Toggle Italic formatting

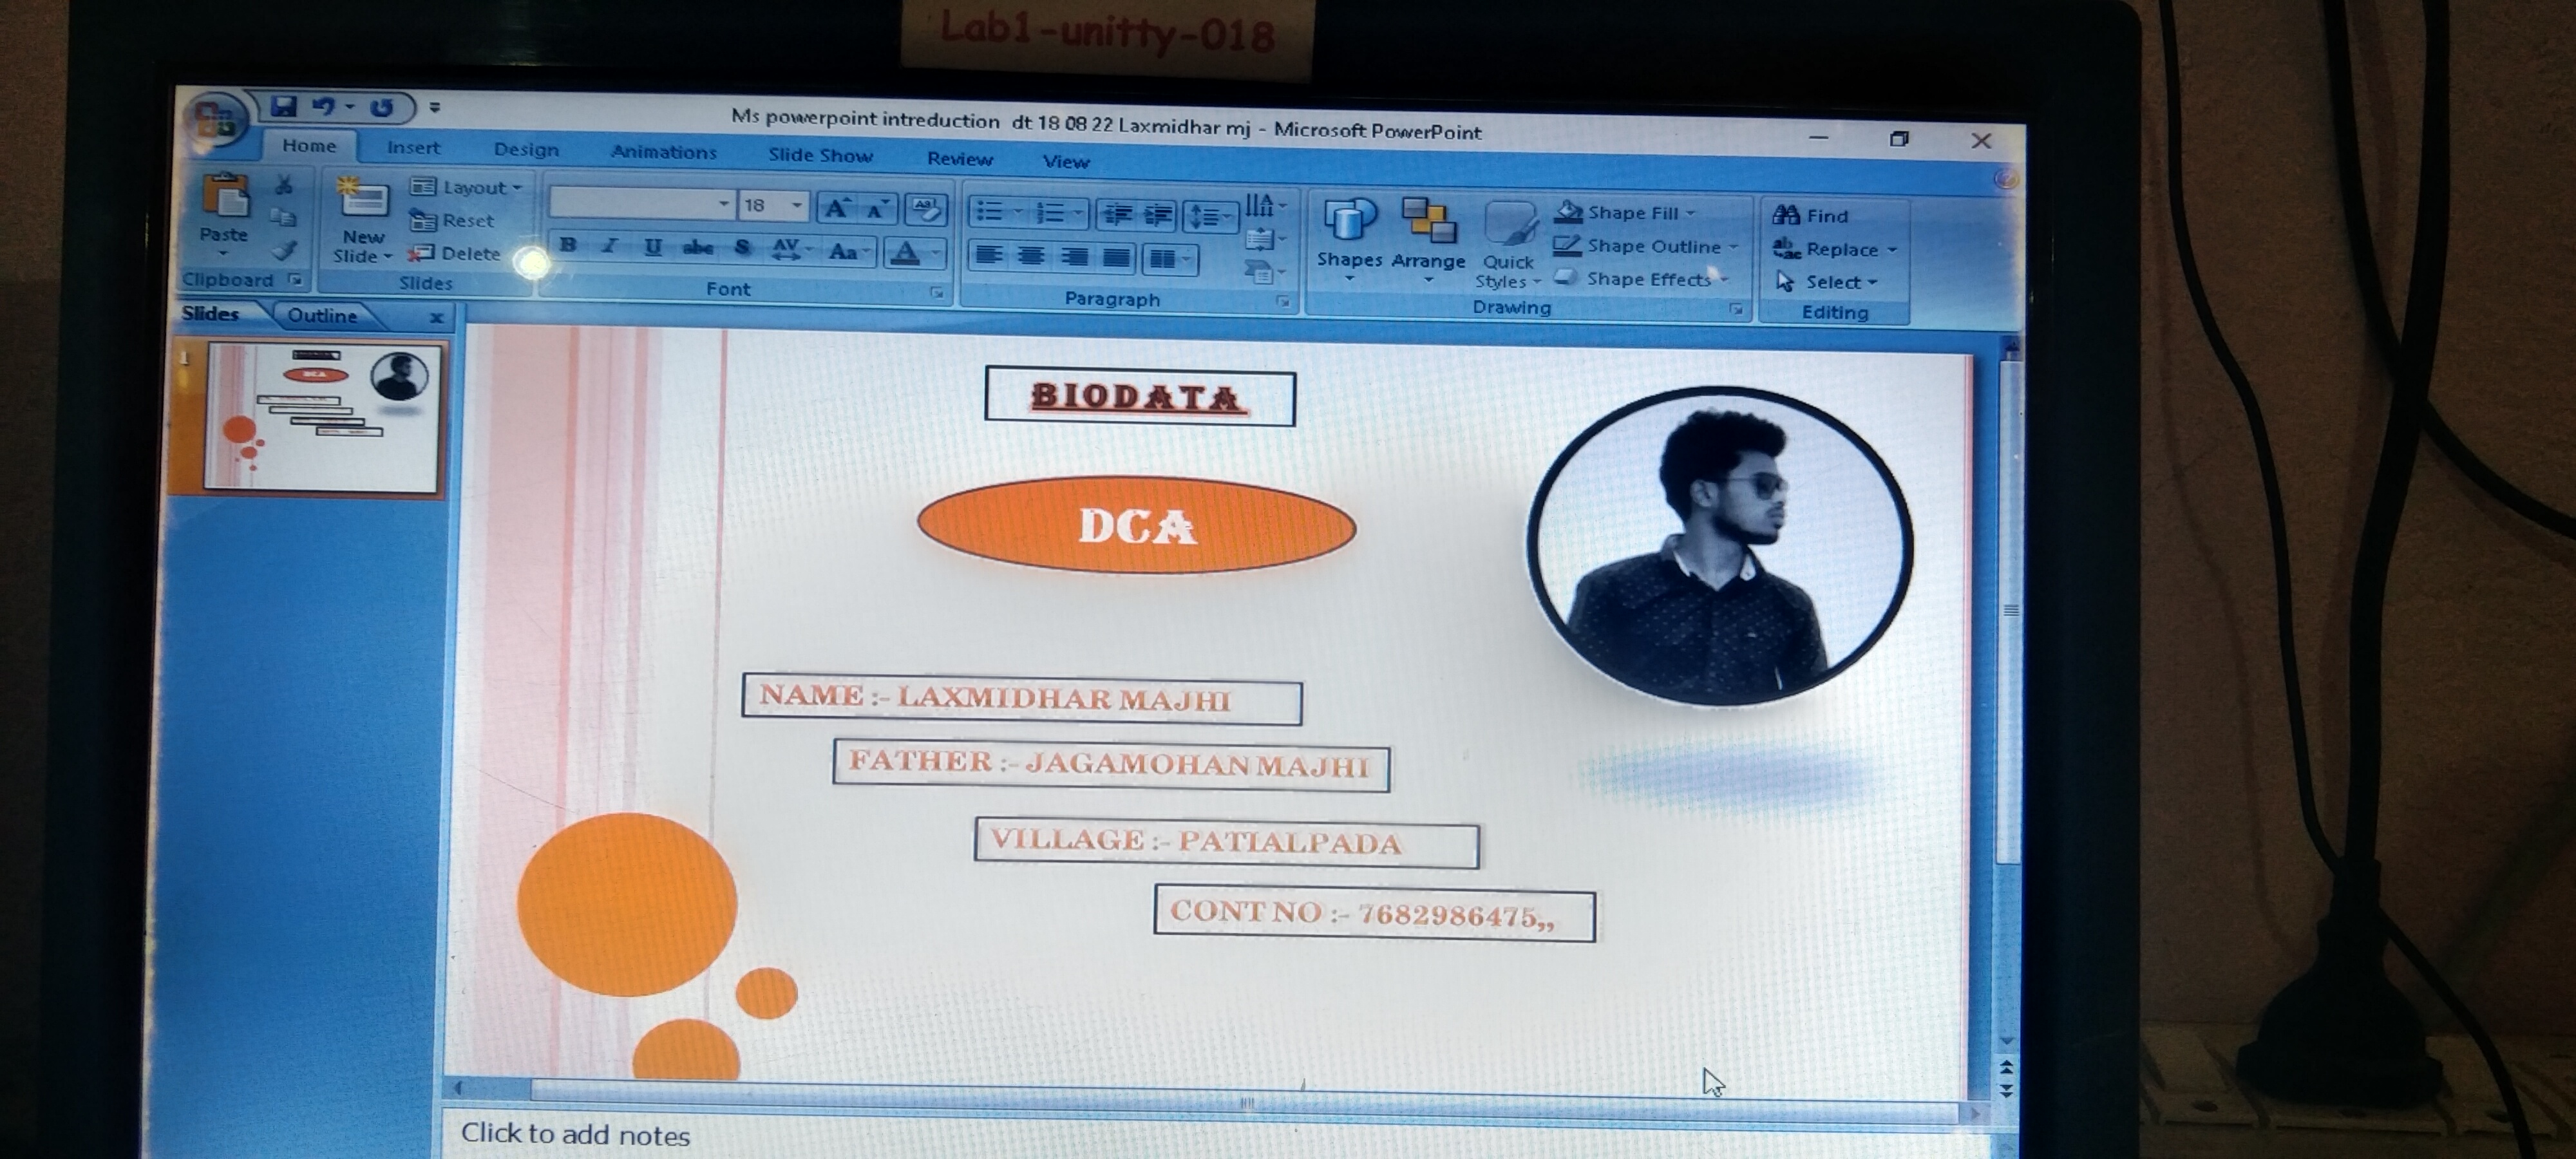pos(610,246)
